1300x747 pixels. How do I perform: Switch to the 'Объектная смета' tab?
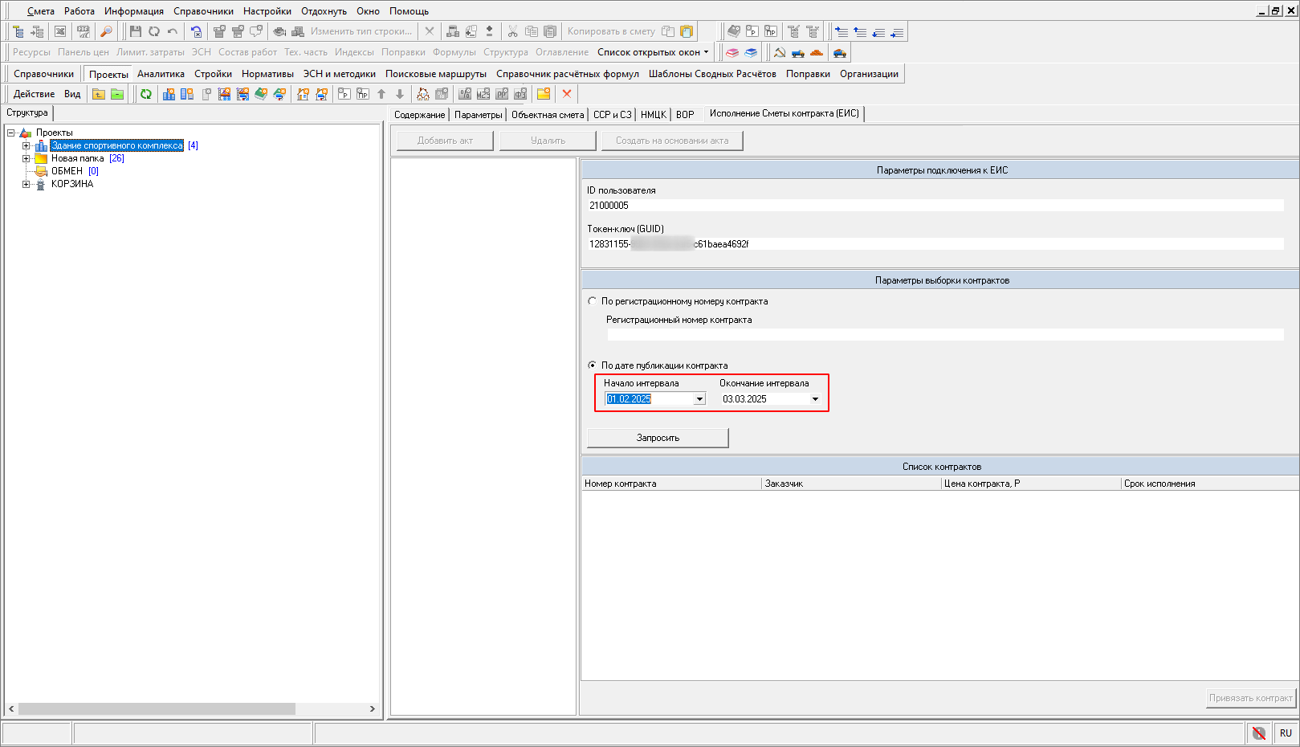point(548,115)
